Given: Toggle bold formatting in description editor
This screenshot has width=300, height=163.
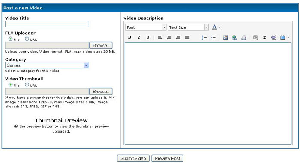Looking at the screenshot, I should click(129, 37).
